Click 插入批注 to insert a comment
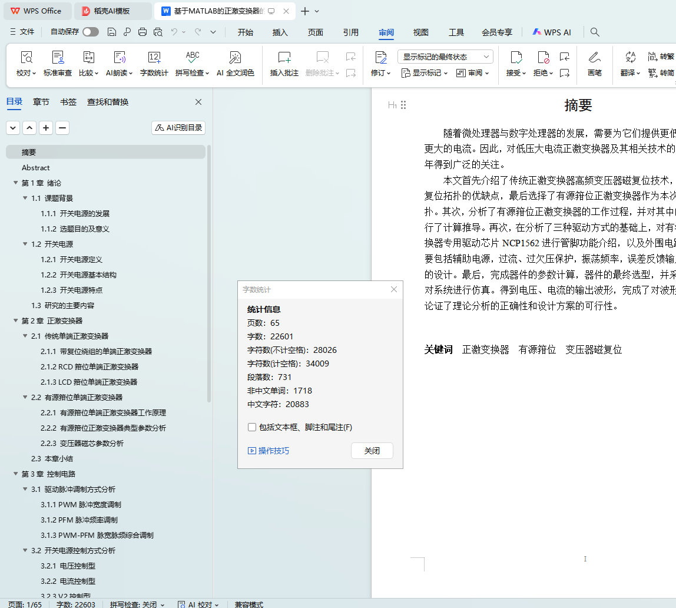This screenshot has width=676, height=608. point(284,58)
